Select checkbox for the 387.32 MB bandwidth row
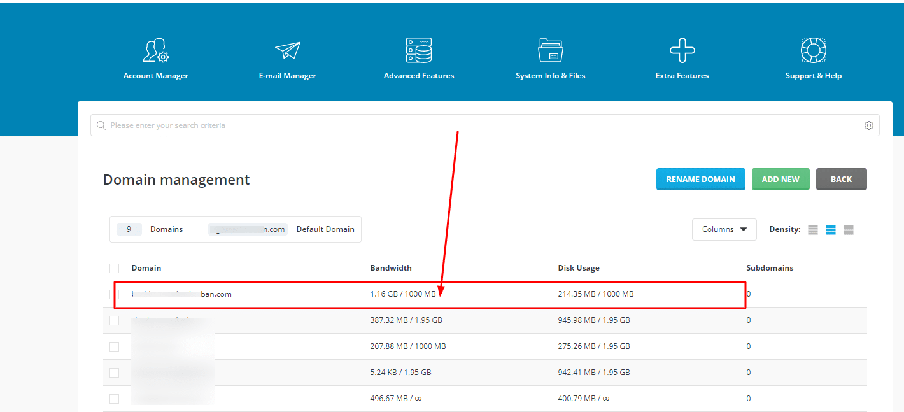 coord(115,320)
